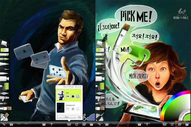191x127 pixels.
Task: Open the file folder icon in left bottom bar
Action: 44,124
